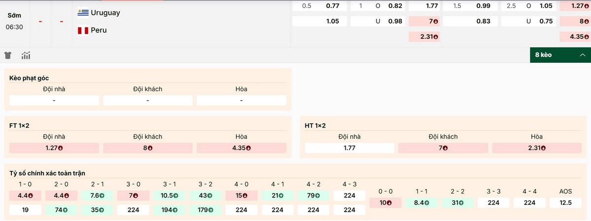Select correct score 3 - 1 odds 10.5
The image size is (591, 221).
tap(170, 195)
